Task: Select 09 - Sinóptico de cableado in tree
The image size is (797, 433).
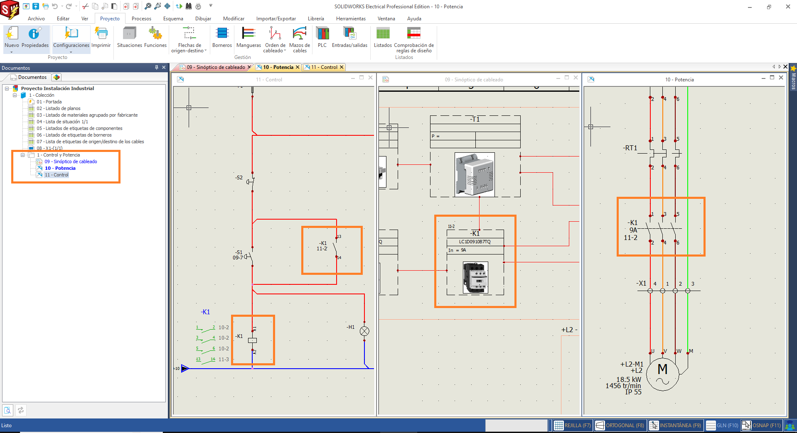Action: pos(71,161)
